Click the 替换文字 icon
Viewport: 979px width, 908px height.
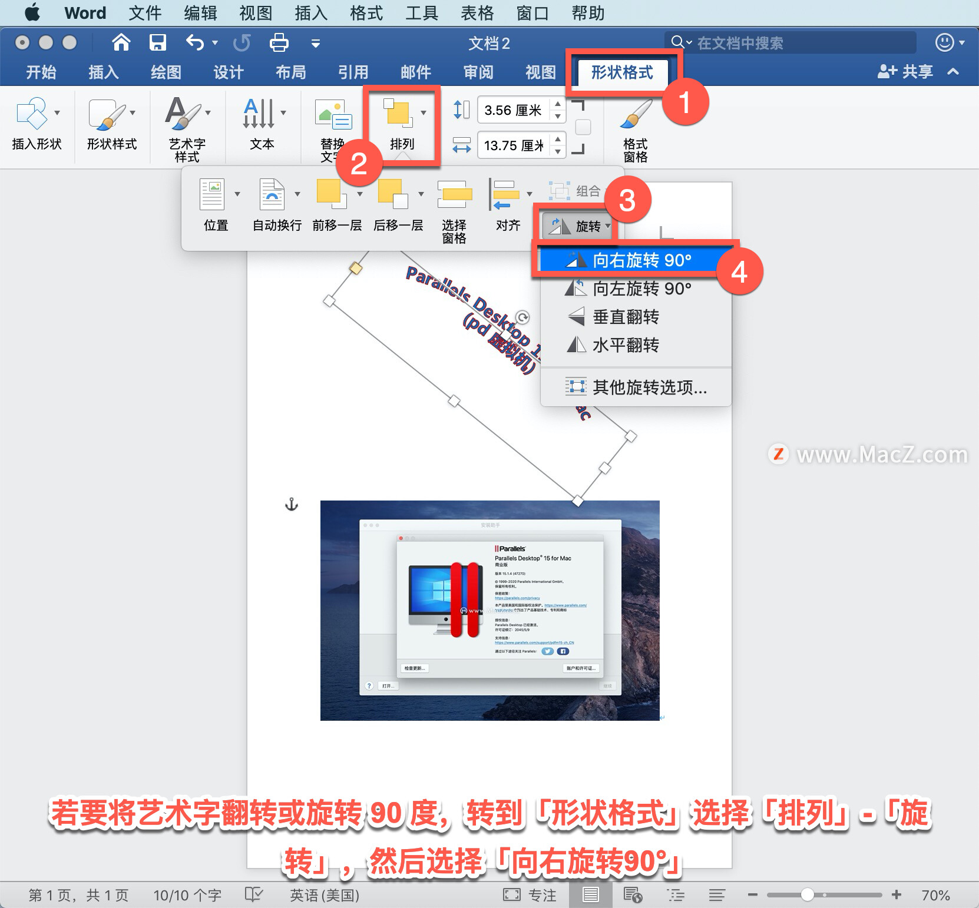333,114
